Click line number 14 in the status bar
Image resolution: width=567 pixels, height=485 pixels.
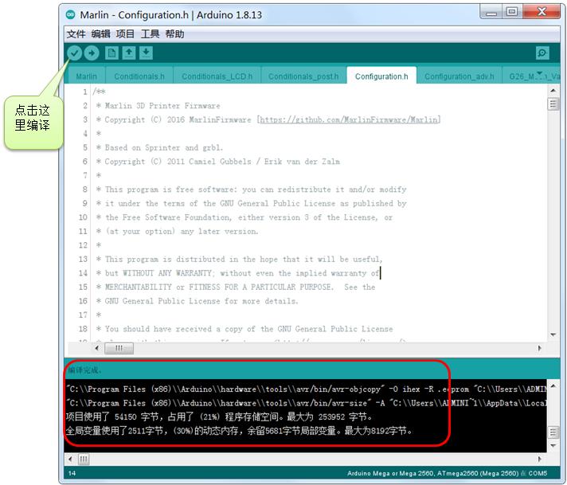pyautogui.click(x=72, y=473)
